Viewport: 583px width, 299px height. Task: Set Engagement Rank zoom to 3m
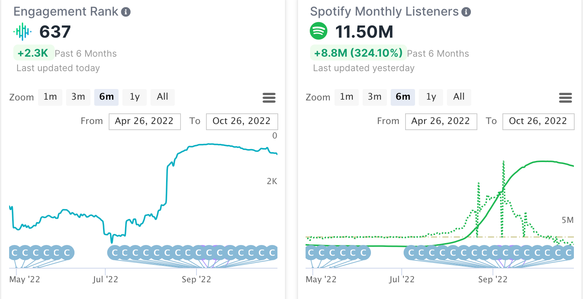pos(78,97)
